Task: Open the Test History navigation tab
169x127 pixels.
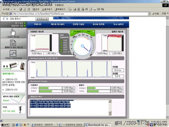Action: point(57,24)
